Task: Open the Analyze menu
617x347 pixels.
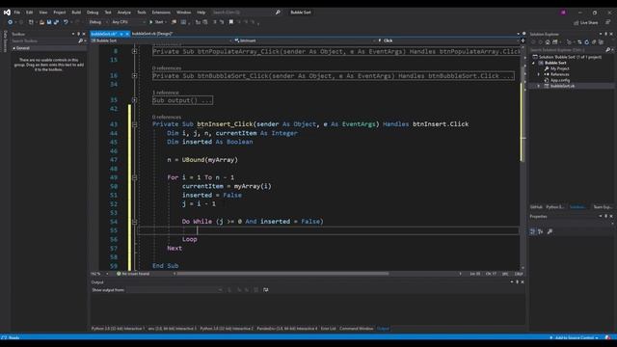Action: point(124,13)
